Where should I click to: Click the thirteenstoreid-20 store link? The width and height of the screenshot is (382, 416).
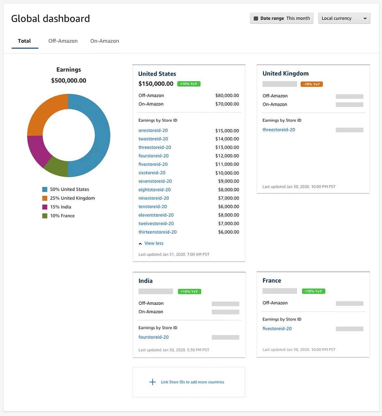[157, 232]
